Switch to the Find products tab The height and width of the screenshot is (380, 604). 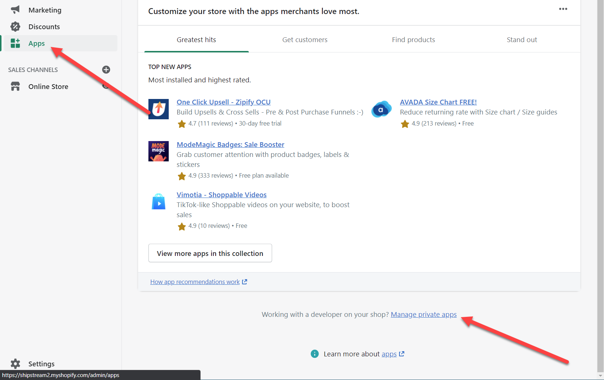point(413,40)
